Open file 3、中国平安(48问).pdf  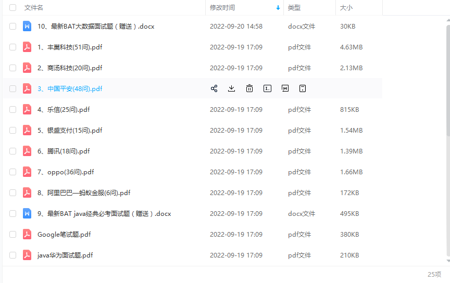(x=70, y=88)
